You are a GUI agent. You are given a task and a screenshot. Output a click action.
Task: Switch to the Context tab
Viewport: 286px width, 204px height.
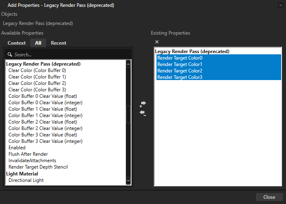[x=17, y=43]
